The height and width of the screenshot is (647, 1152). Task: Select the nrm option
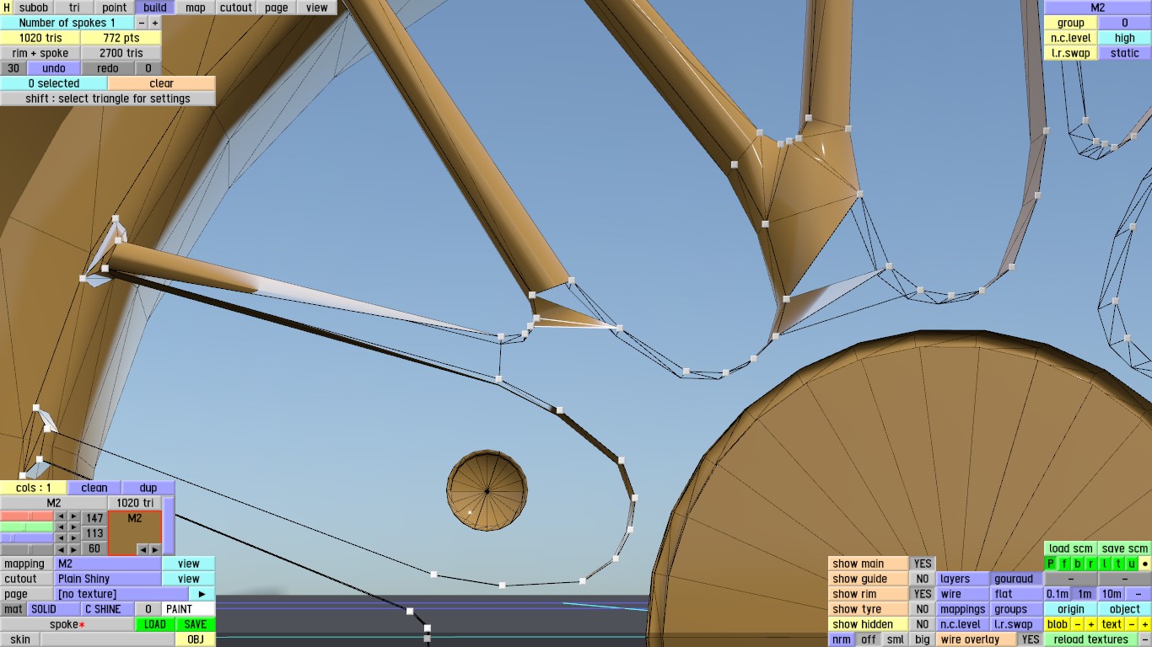click(x=842, y=639)
